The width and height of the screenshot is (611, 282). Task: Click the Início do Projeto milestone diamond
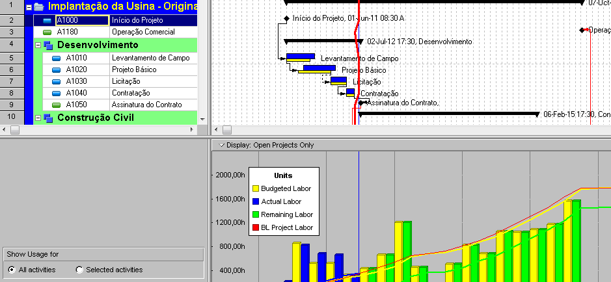[x=286, y=18]
